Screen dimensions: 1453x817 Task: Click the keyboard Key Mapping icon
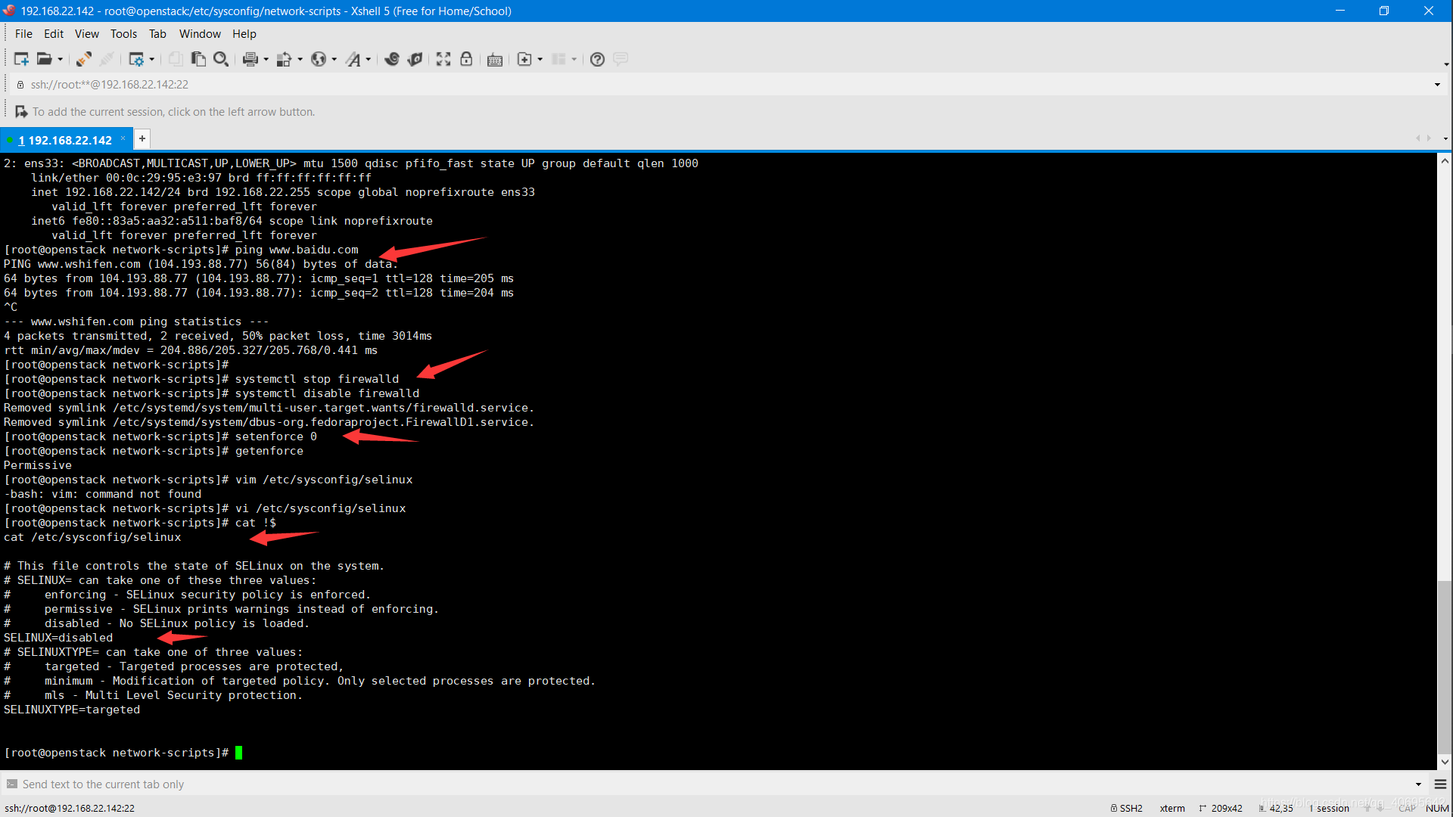(x=495, y=59)
